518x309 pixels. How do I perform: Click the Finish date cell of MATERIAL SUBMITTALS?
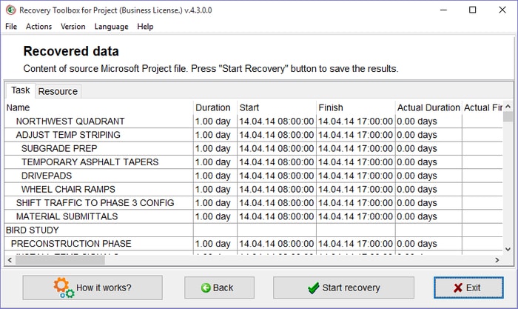coord(355,216)
